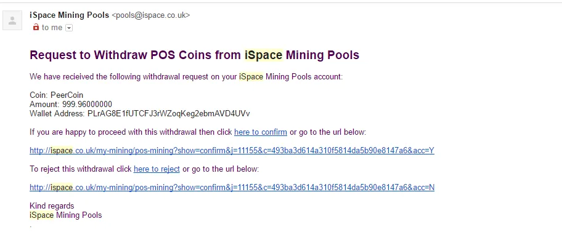This screenshot has width=562, height=232.
Task: Click the amount value 999.96000000
Action: (87, 105)
